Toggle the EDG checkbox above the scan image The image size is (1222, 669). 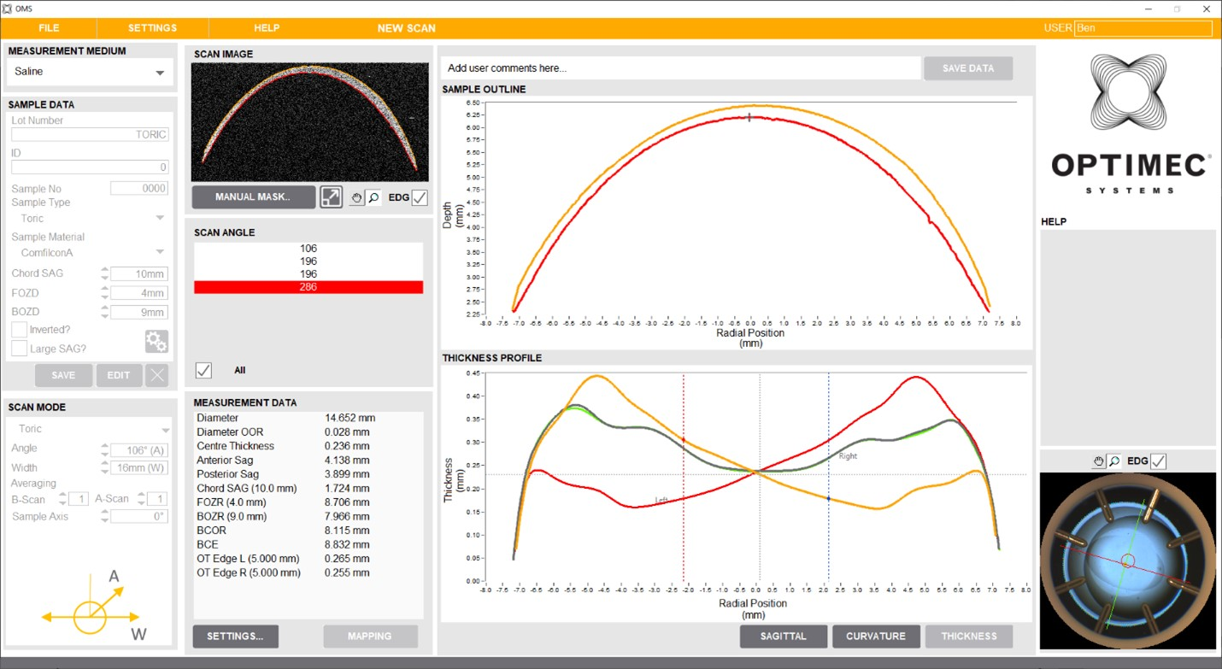420,197
